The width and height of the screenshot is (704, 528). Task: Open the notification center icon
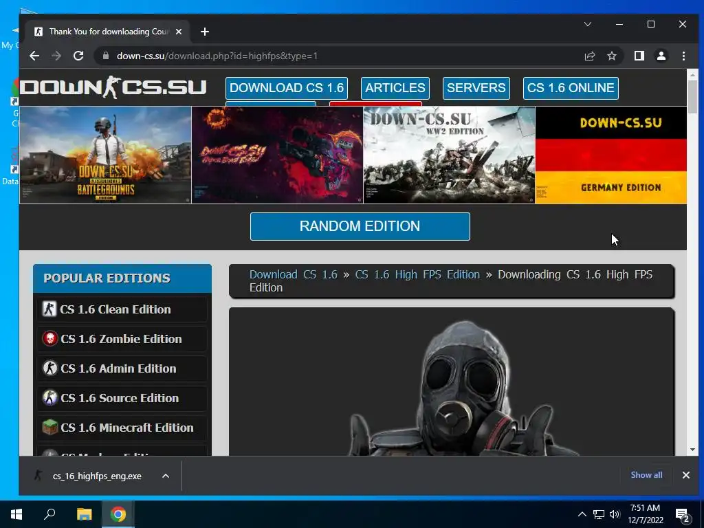pyautogui.click(x=683, y=515)
